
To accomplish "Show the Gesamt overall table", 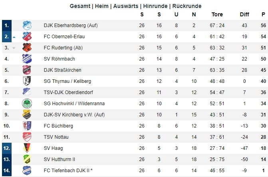I will [80, 6].
